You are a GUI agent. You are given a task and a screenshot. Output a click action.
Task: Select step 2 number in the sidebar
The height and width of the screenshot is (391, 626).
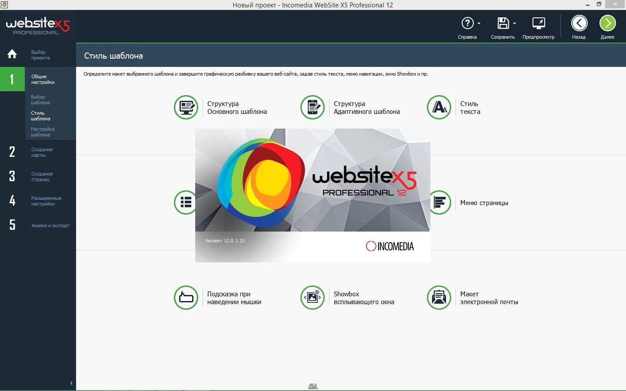[x=12, y=152]
